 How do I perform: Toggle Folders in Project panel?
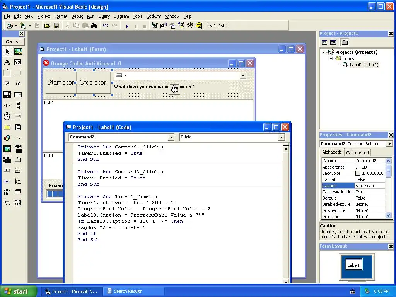(345, 43)
